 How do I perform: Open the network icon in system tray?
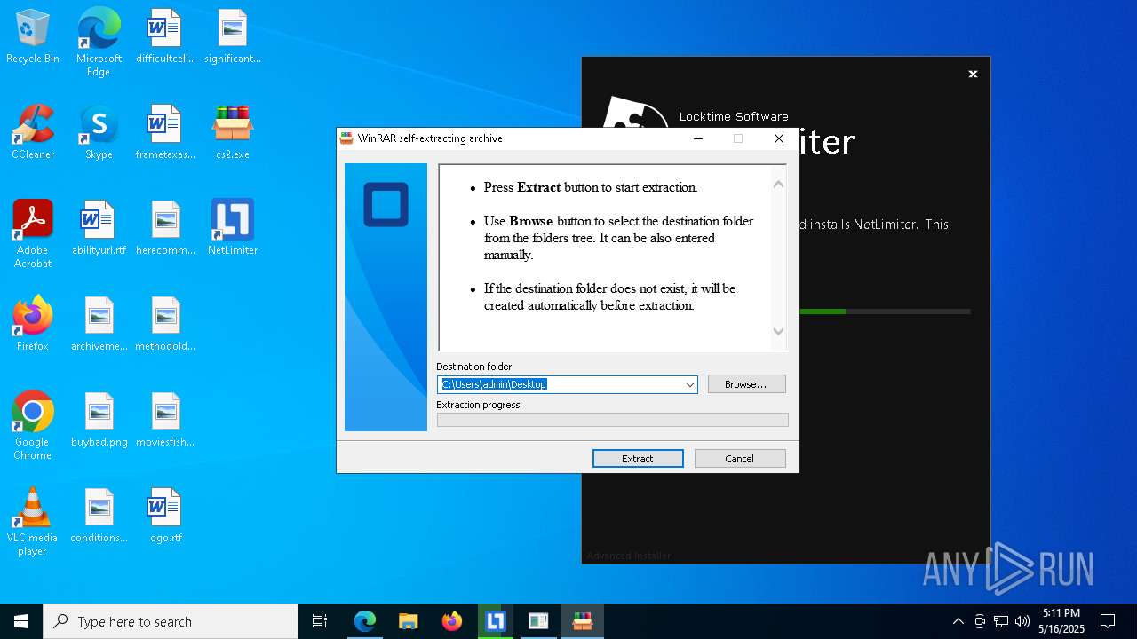coord(1001,621)
